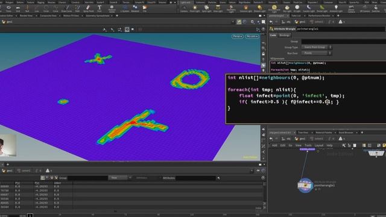Image resolution: width=386 pixels, height=217 pixels.
Task: Open the Take List tab
Action: pos(296,16)
